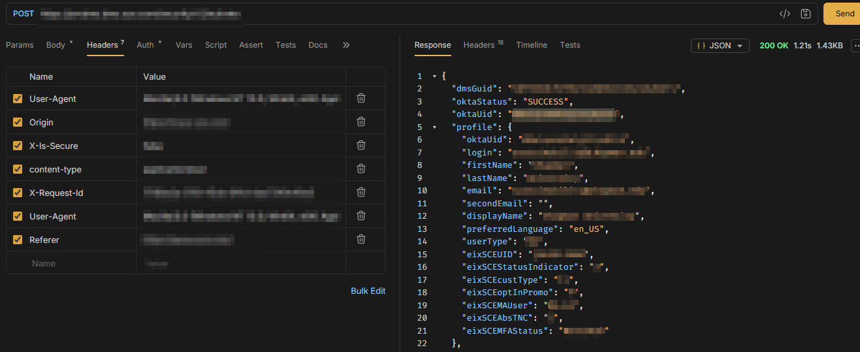Delete the User-Agent header listed above Origin
Image resolution: width=860 pixels, height=352 pixels.
click(360, 98)
